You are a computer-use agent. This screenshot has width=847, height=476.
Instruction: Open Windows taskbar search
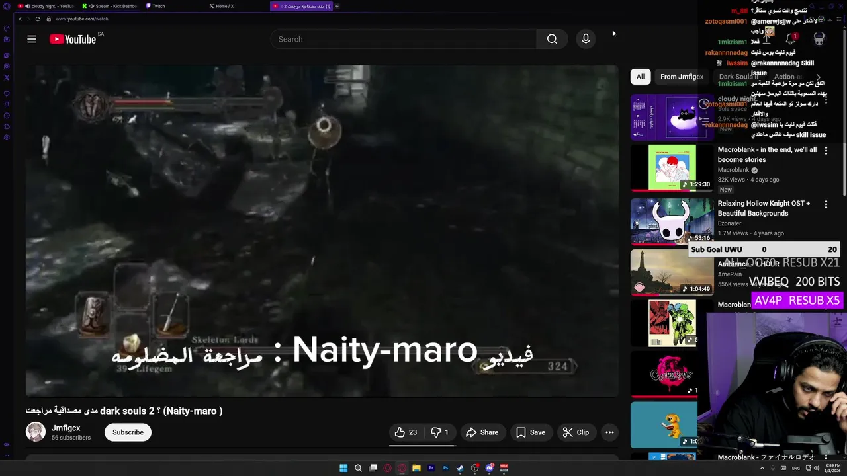pyautogui.click(x=358, y=468)
